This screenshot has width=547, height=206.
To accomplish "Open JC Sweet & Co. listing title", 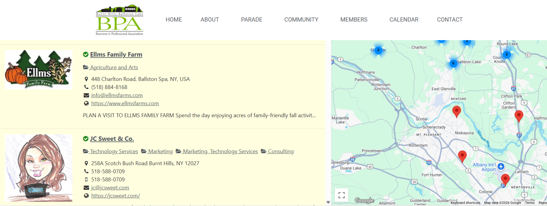I will 112,139.
